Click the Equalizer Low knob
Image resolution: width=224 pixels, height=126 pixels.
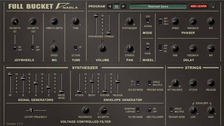[193, 110]
